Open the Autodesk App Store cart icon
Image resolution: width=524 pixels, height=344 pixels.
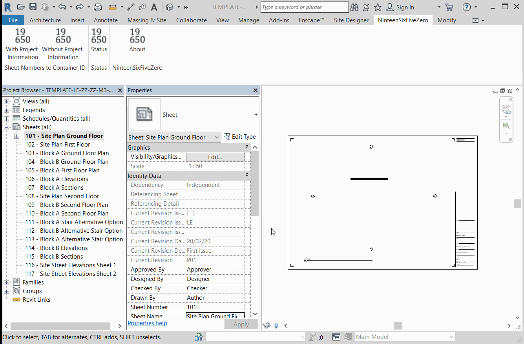449,7
